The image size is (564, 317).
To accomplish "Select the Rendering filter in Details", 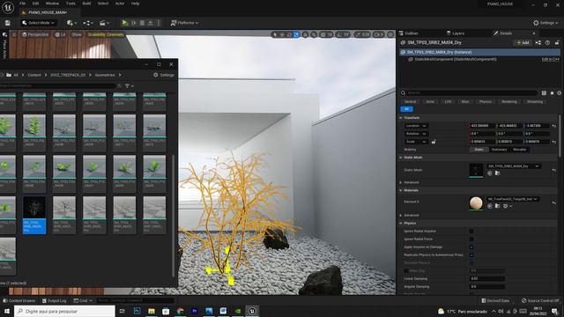I will [x=509, y=102].
